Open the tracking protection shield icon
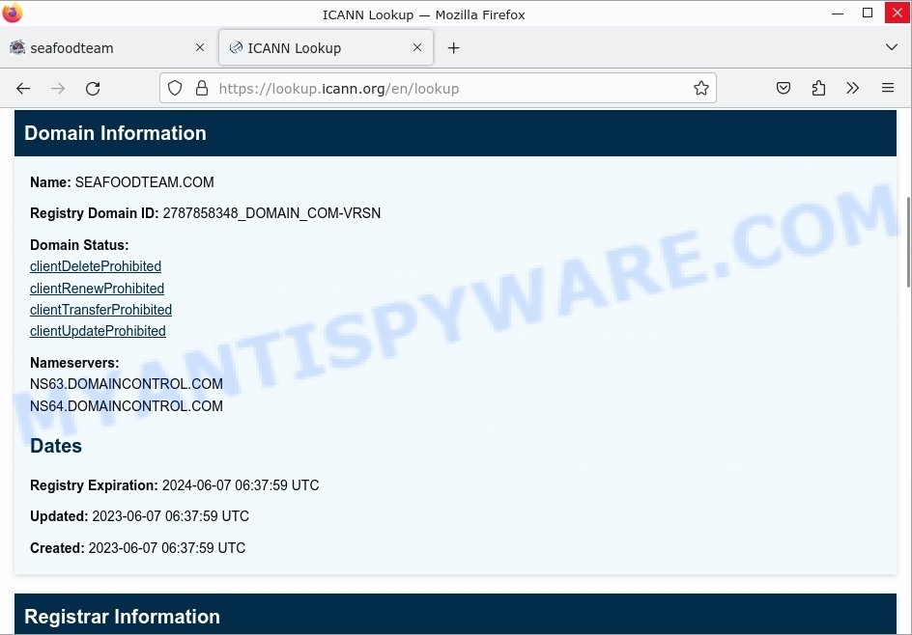This screenshot has height=635, width=912. click(x=175, y=89)
